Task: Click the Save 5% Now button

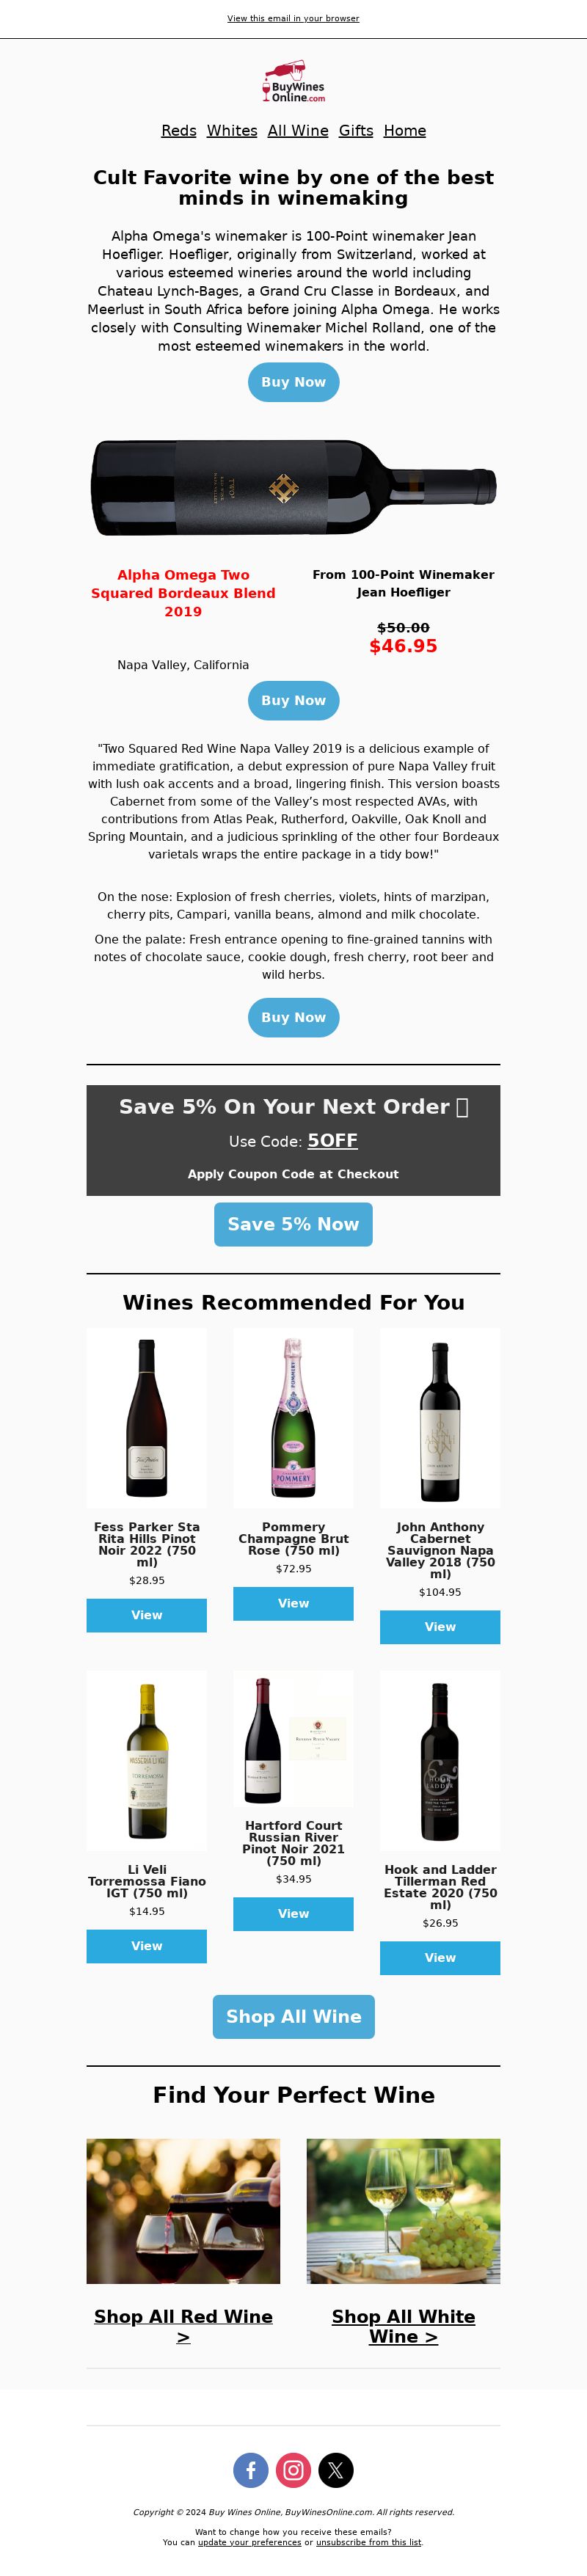Action: [293, 1224]
